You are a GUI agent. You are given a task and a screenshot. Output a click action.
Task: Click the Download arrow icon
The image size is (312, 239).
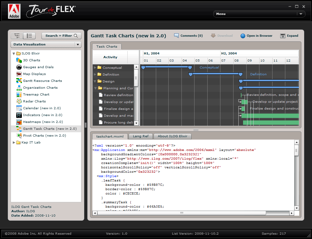pyautogui.click(x=213, y=36)
